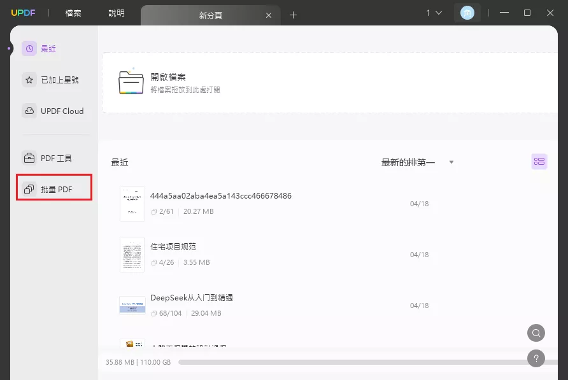This screenshot has width=568, height=380.
Task: Open the help question mark button
Action: click(x=536, y=358)
